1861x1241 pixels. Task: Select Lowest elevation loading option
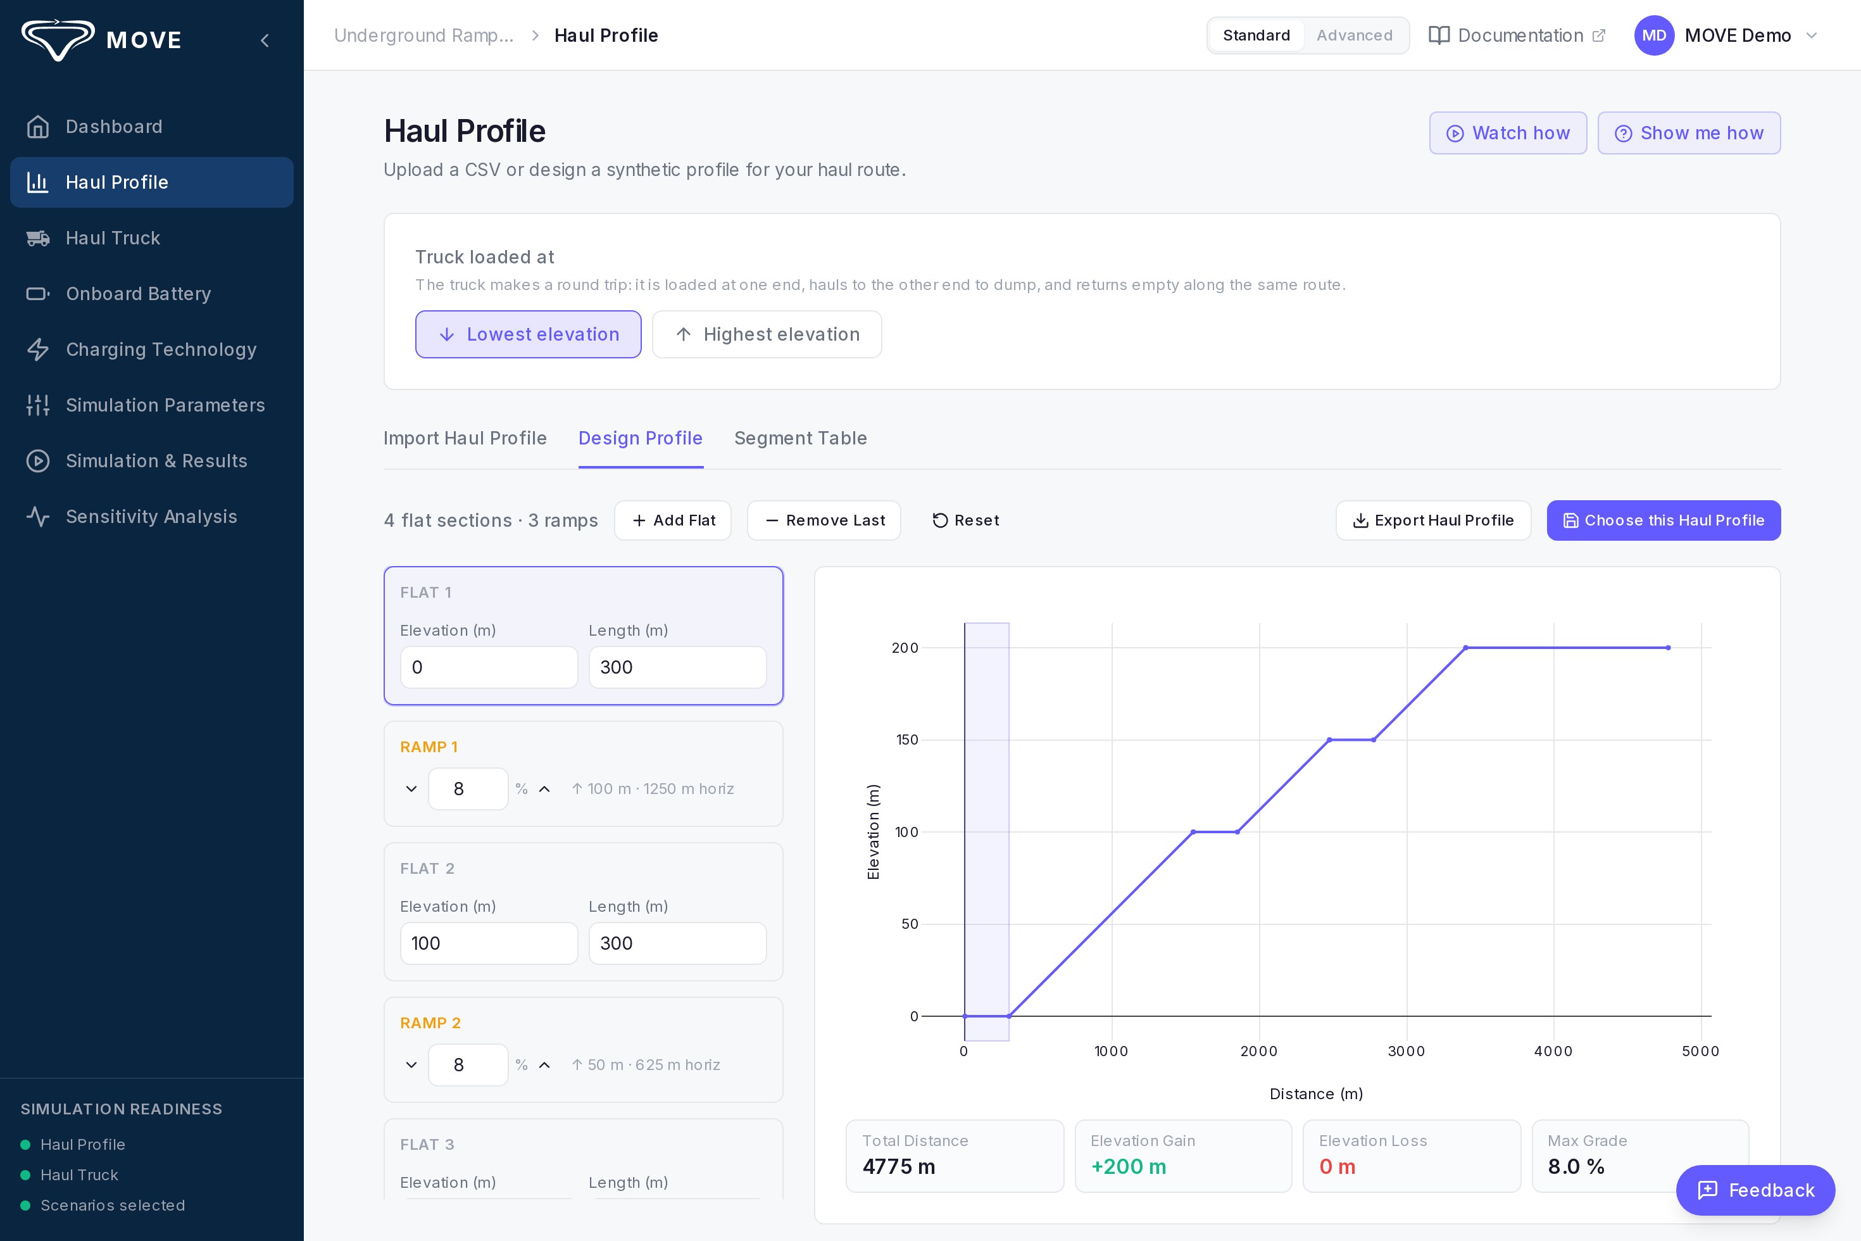pyautogui.click(x=529, y=335)
